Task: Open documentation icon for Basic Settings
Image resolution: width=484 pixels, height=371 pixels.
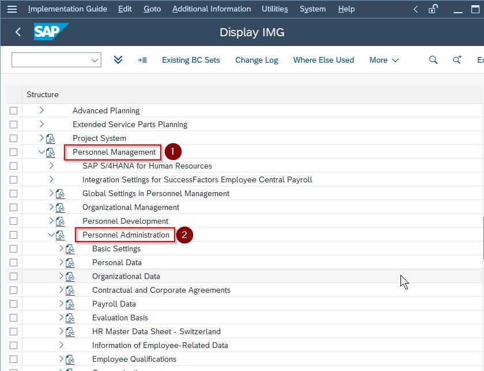Action: coord(70,249)
